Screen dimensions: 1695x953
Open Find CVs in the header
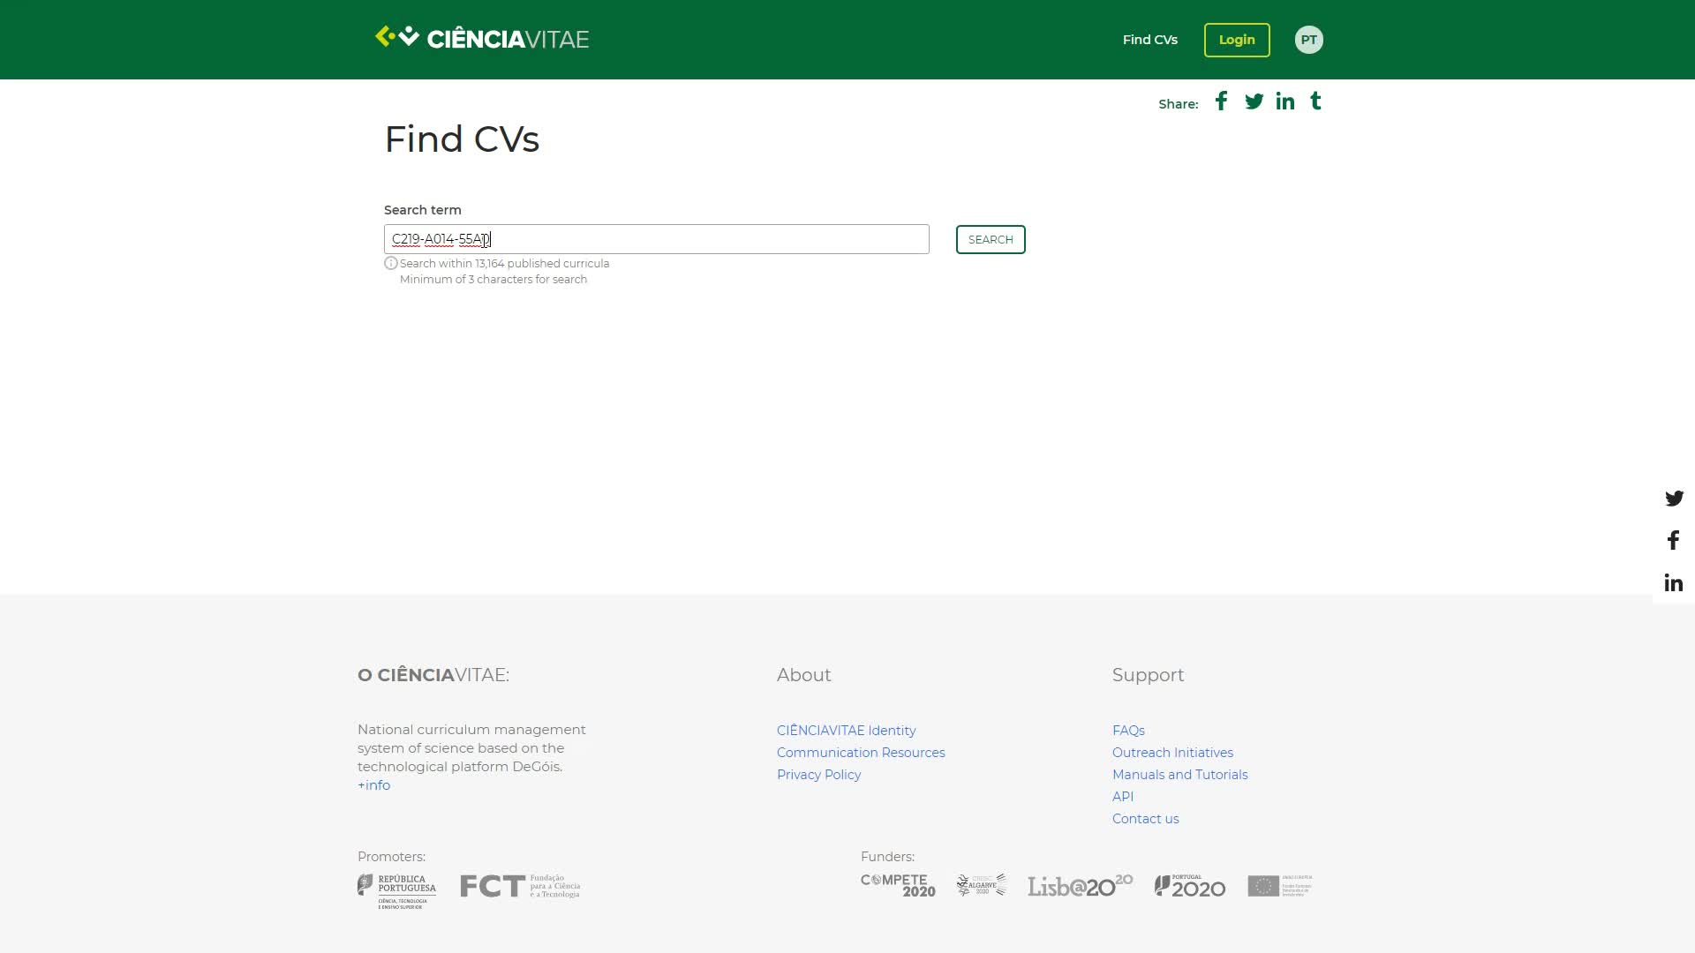1149,40
